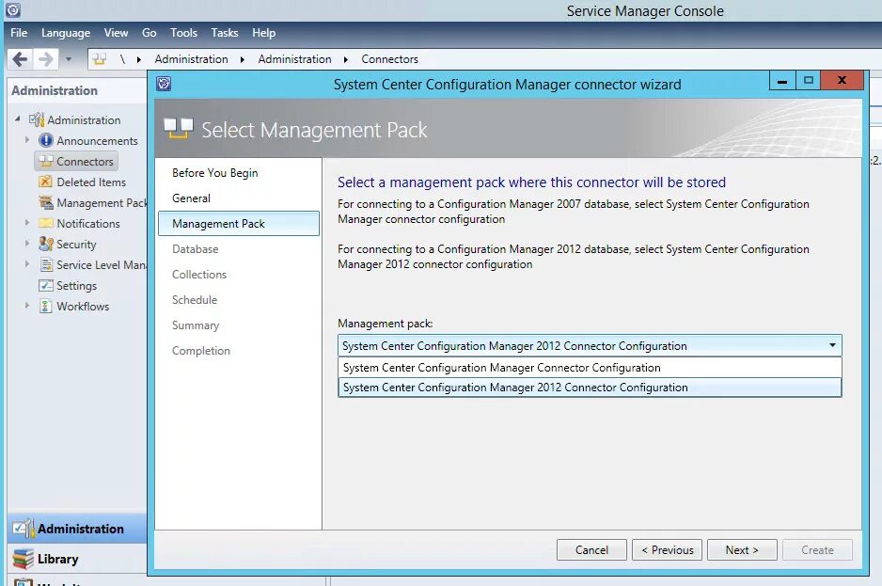
Task: Collapse the Administration root tree node
Action: click(18, 119)
